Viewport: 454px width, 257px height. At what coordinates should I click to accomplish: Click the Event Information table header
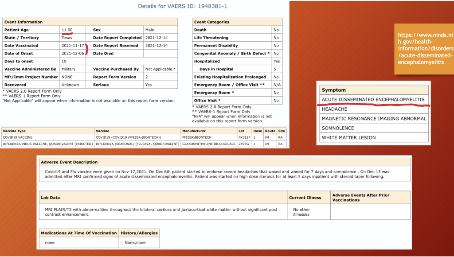coord(24,22)
